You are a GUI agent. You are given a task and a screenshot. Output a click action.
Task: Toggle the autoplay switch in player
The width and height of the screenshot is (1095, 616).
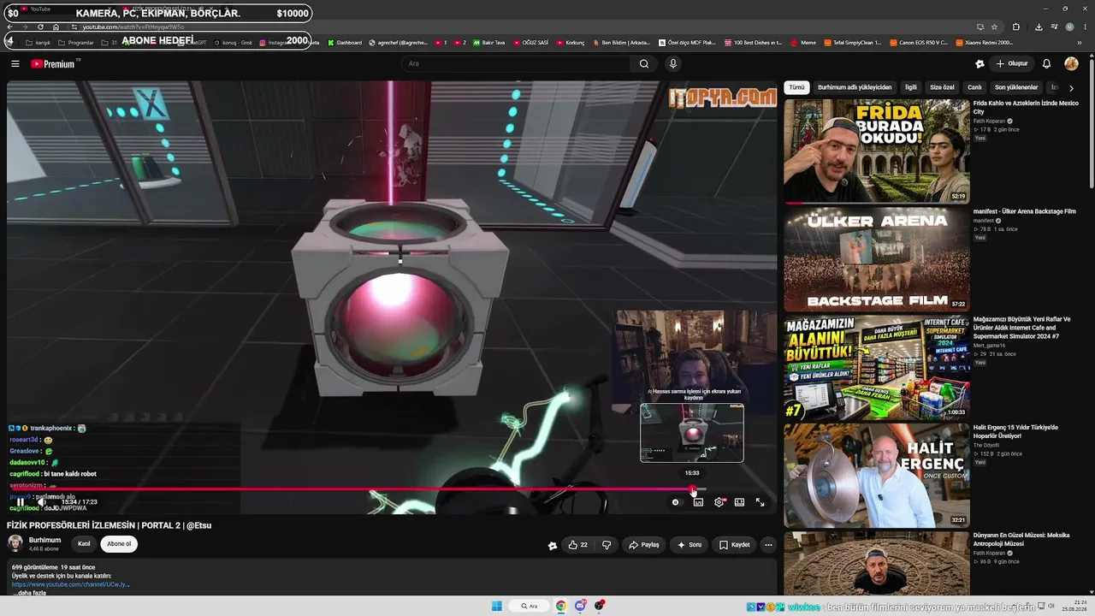676,502
